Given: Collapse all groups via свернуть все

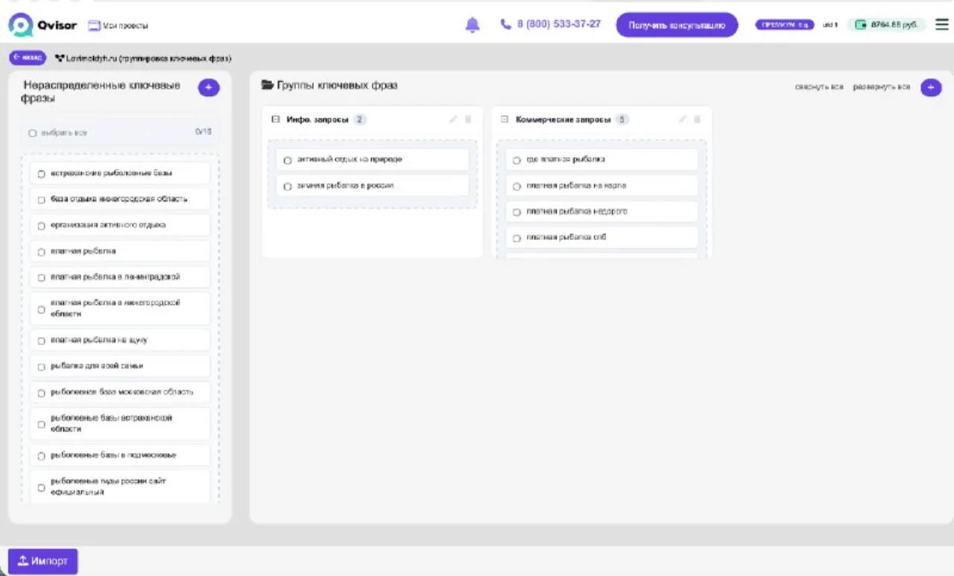Looking at the screenshot, I should click(x=819, y=87).
